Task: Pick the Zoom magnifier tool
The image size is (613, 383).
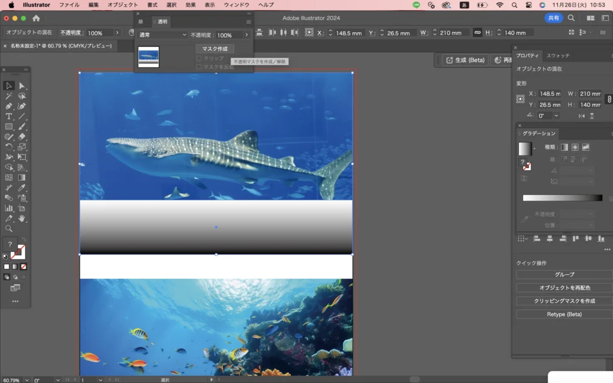Action: (x=9, y=229)
